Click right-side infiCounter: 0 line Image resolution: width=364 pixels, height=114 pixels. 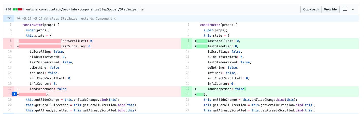pos(276,84)
